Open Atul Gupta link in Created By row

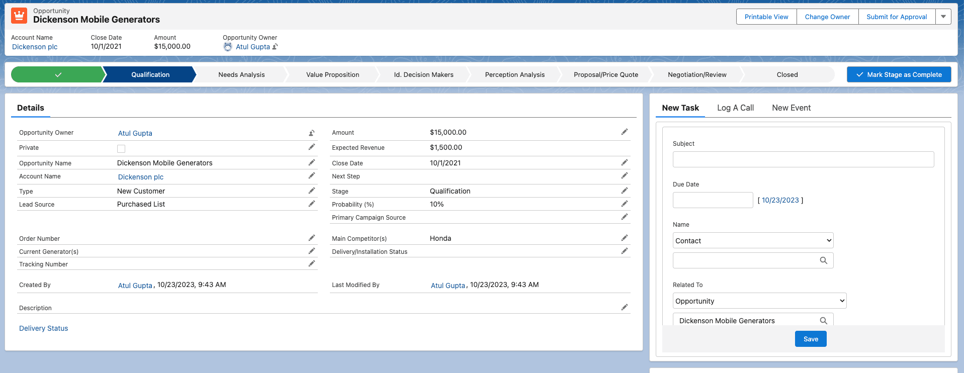pos(135,286)
